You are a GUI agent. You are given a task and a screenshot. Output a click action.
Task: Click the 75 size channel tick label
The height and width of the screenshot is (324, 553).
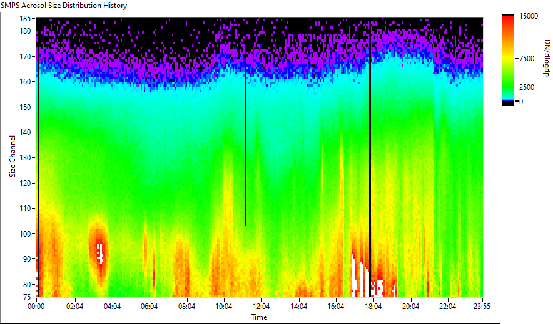pos(27,297)
